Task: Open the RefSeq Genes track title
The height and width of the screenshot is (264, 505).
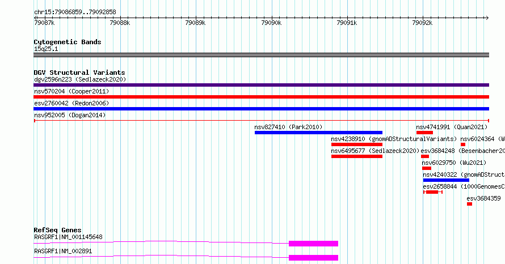Action: (x=57, y=230)
